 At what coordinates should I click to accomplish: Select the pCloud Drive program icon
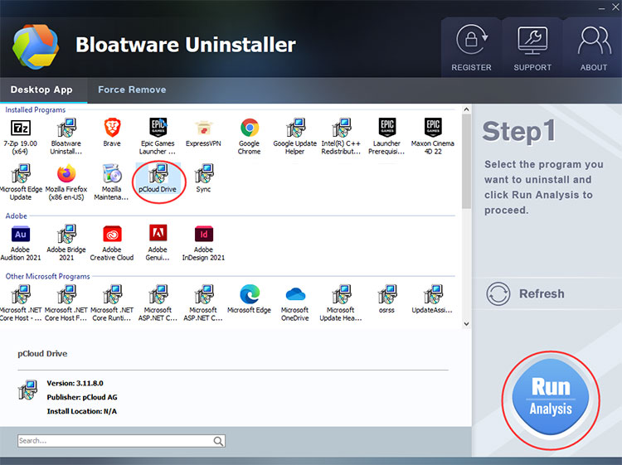[158, 173]
